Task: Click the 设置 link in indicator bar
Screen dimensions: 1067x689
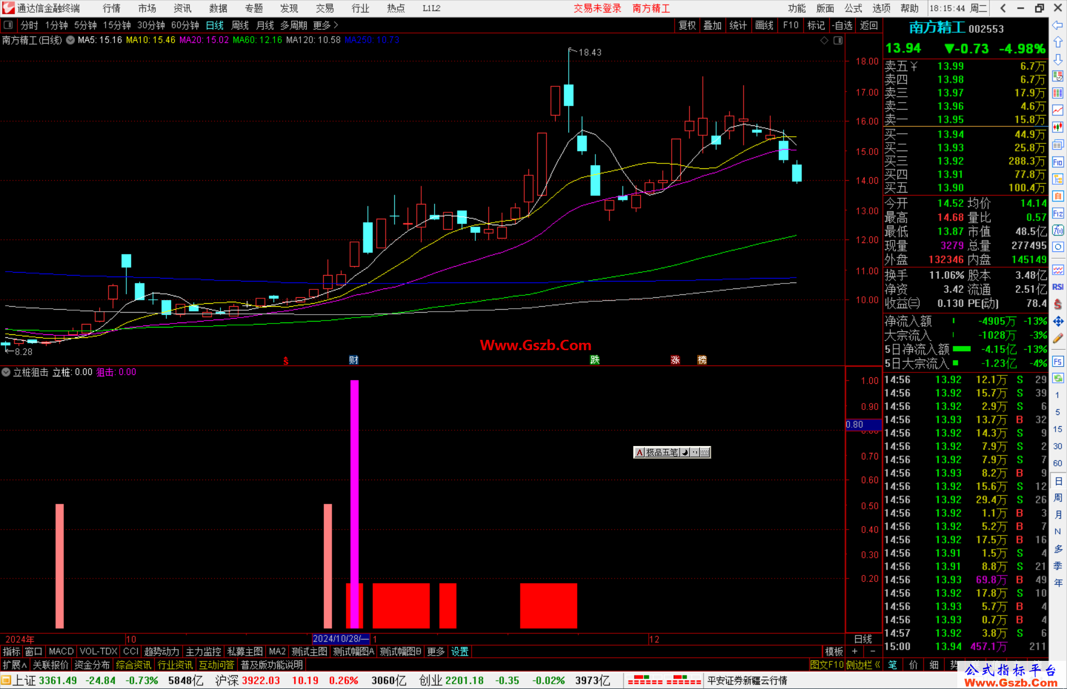Action: [459, 651]
